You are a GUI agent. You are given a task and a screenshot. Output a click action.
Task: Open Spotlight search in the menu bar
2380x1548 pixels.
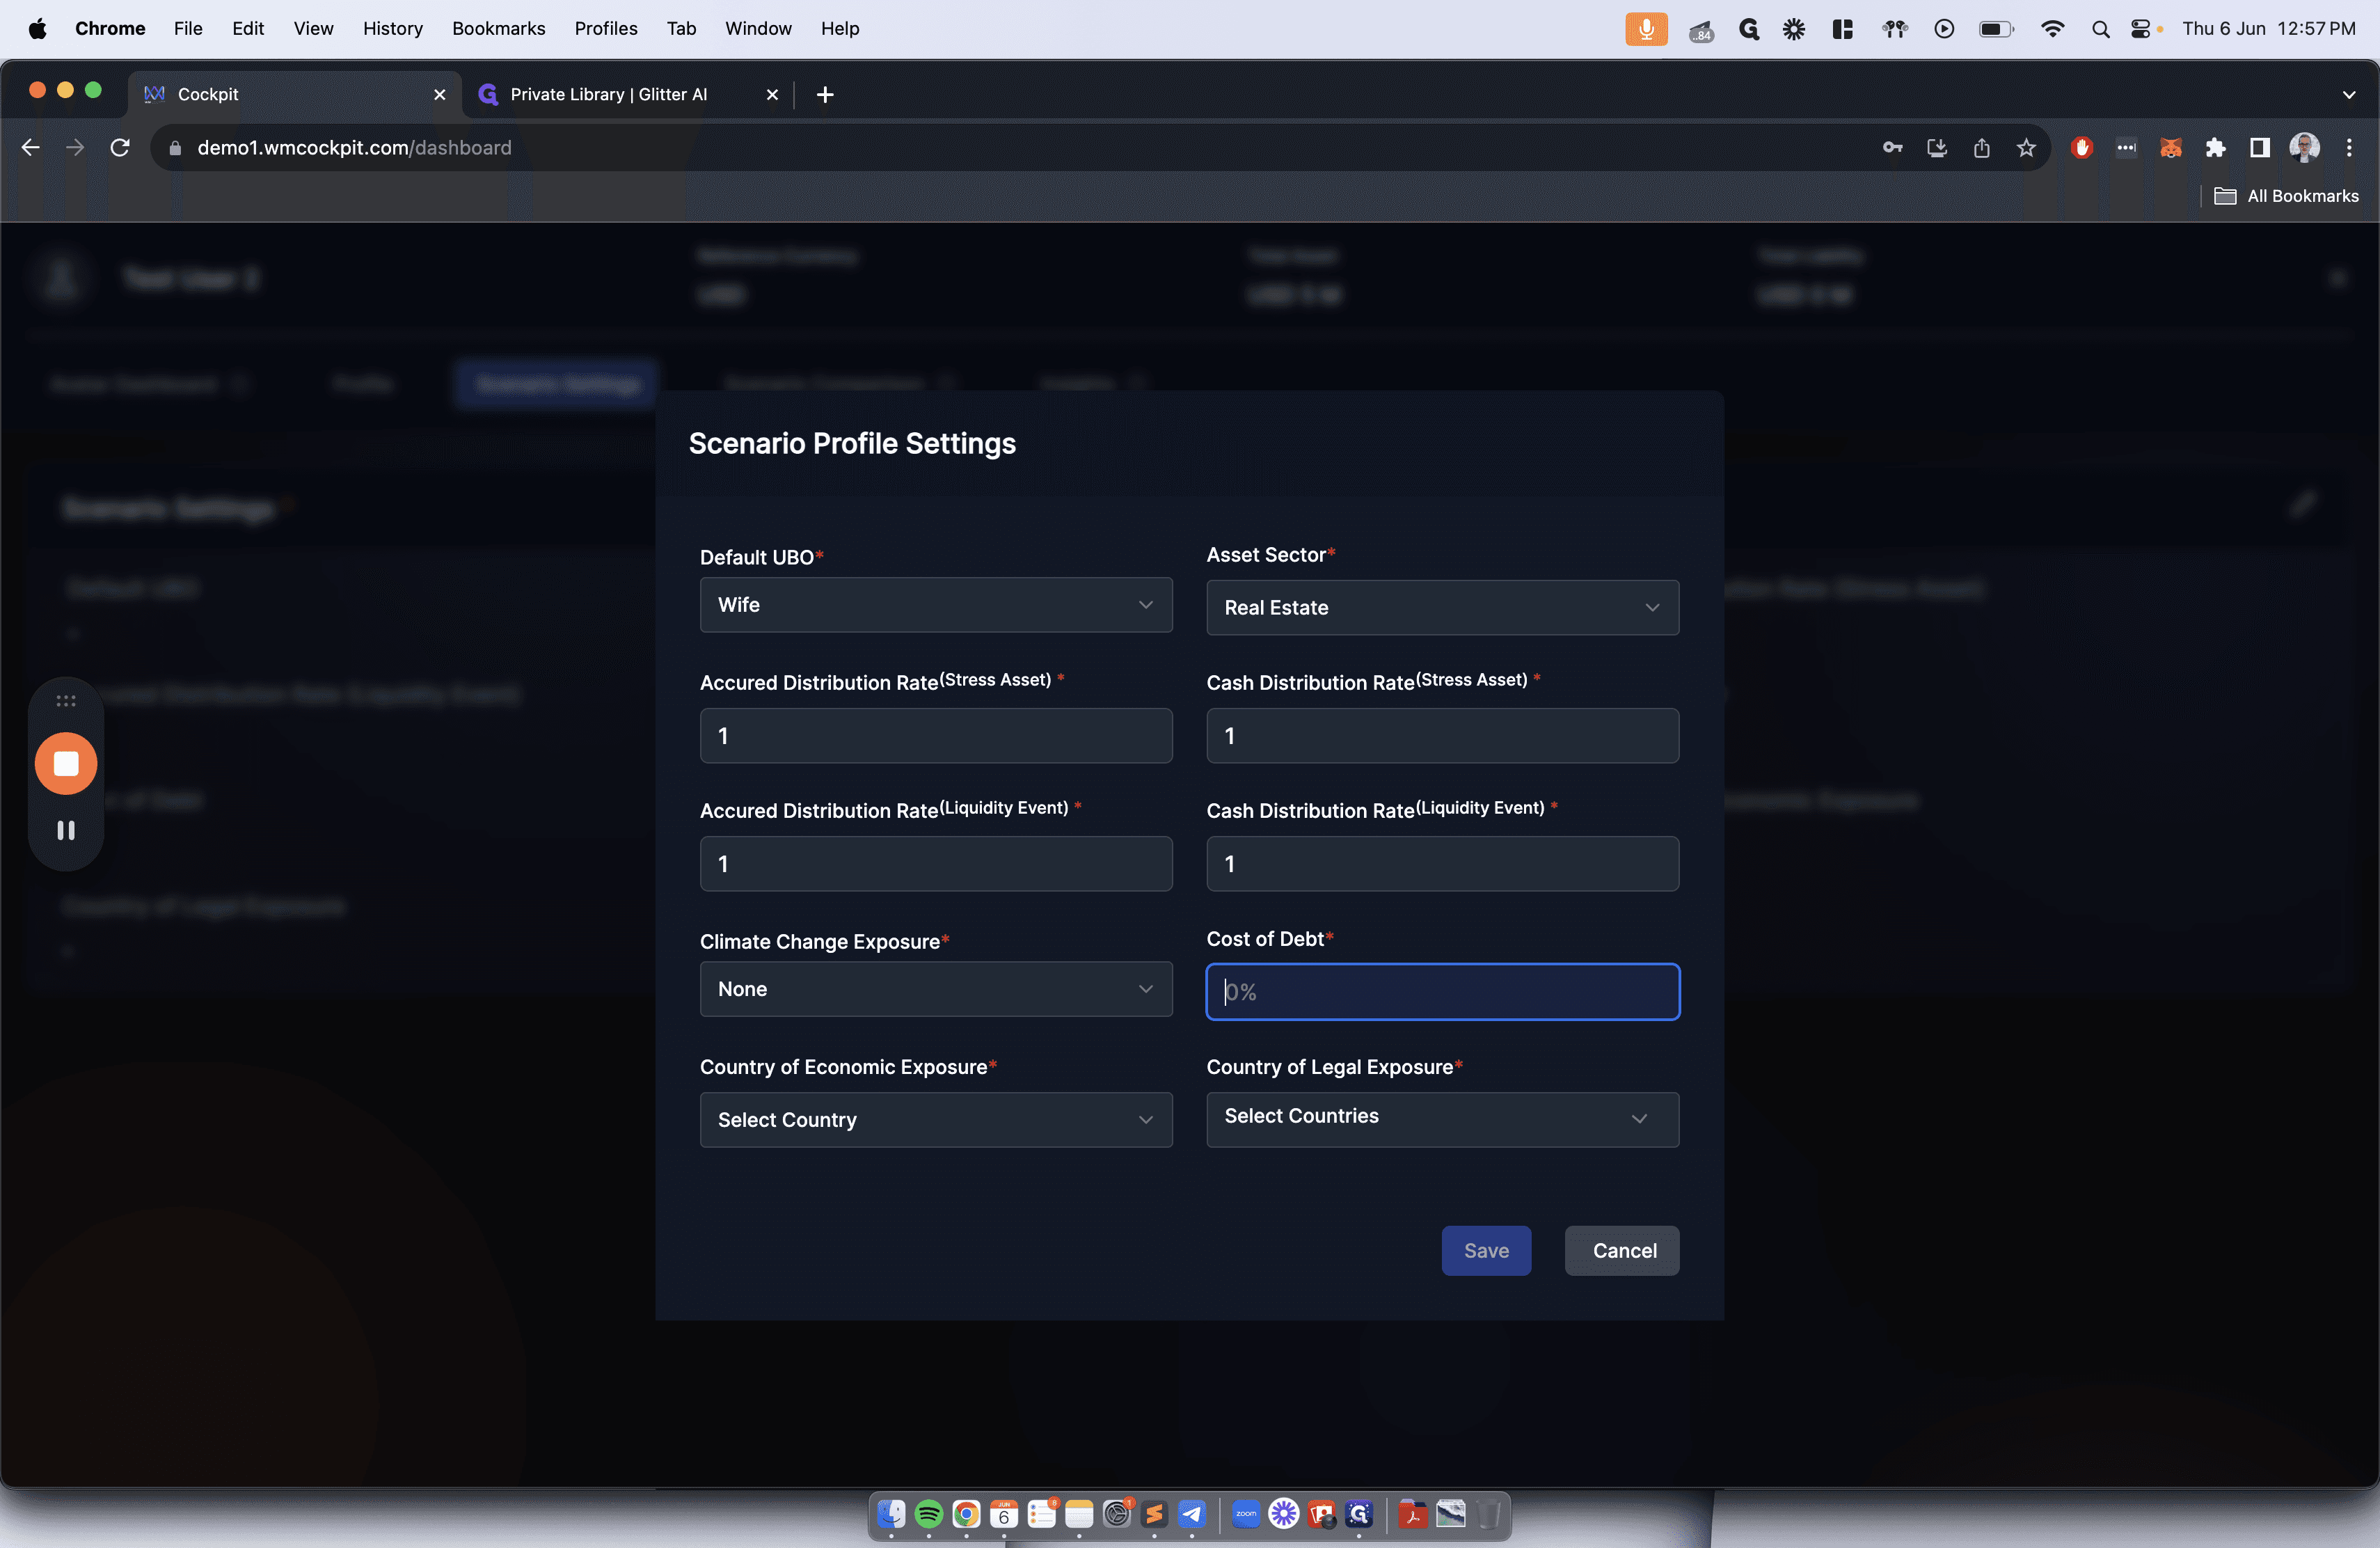(2100, 29)
